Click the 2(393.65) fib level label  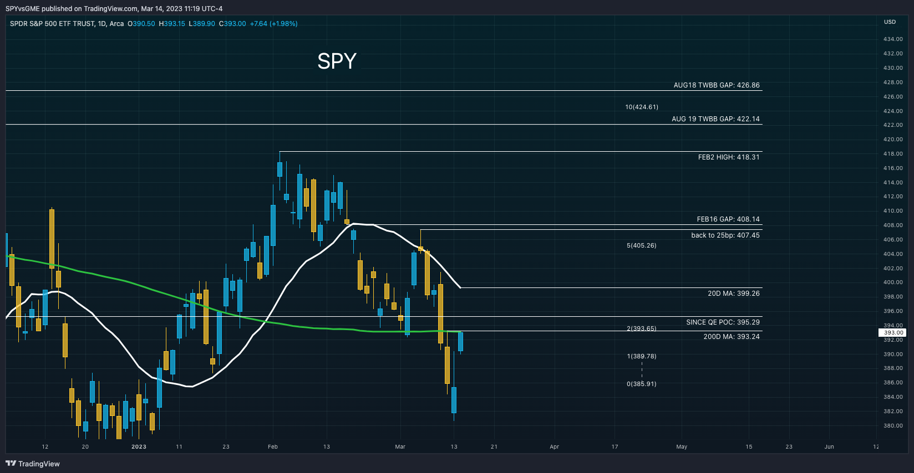pos(642,328)
